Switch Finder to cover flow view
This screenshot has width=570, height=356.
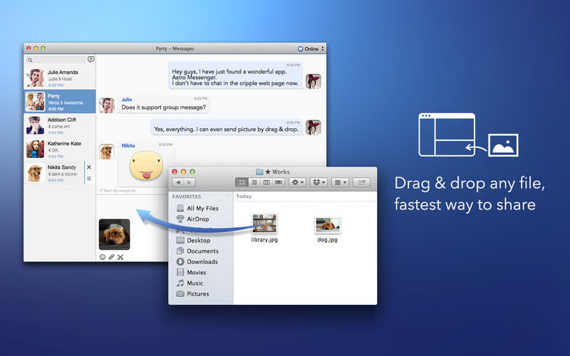coord(278,183)
